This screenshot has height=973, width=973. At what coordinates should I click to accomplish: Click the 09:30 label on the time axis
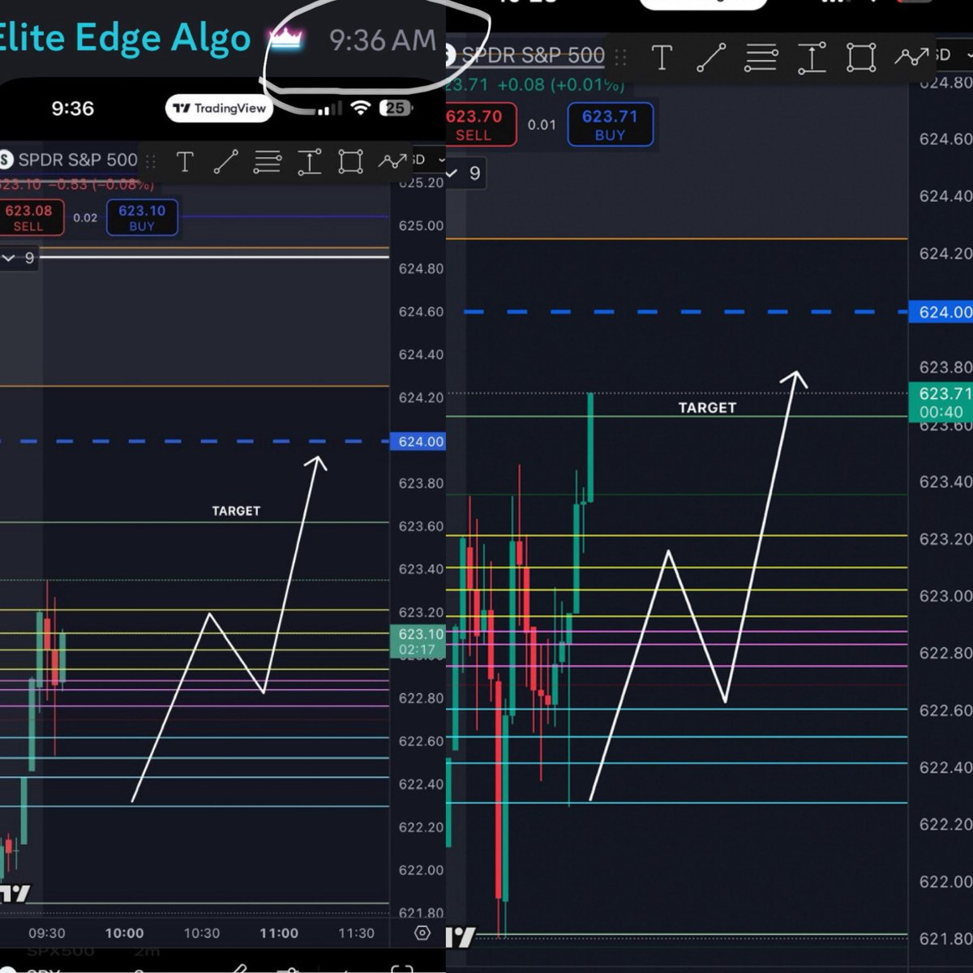(47, 933)
